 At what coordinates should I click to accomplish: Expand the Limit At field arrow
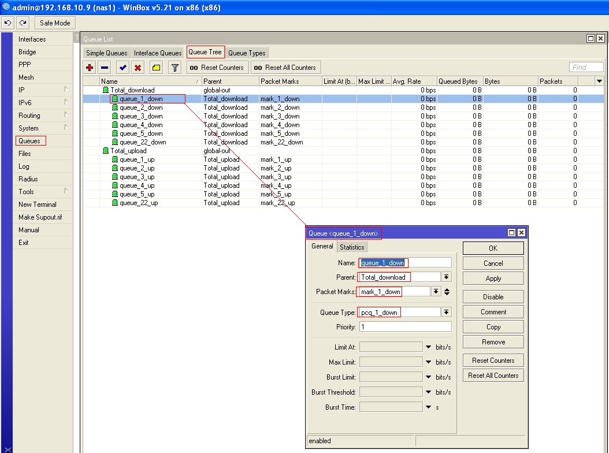click(x=428, y=347)
